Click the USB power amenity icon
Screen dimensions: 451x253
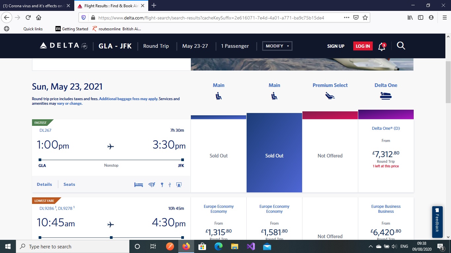pos(170,184)
